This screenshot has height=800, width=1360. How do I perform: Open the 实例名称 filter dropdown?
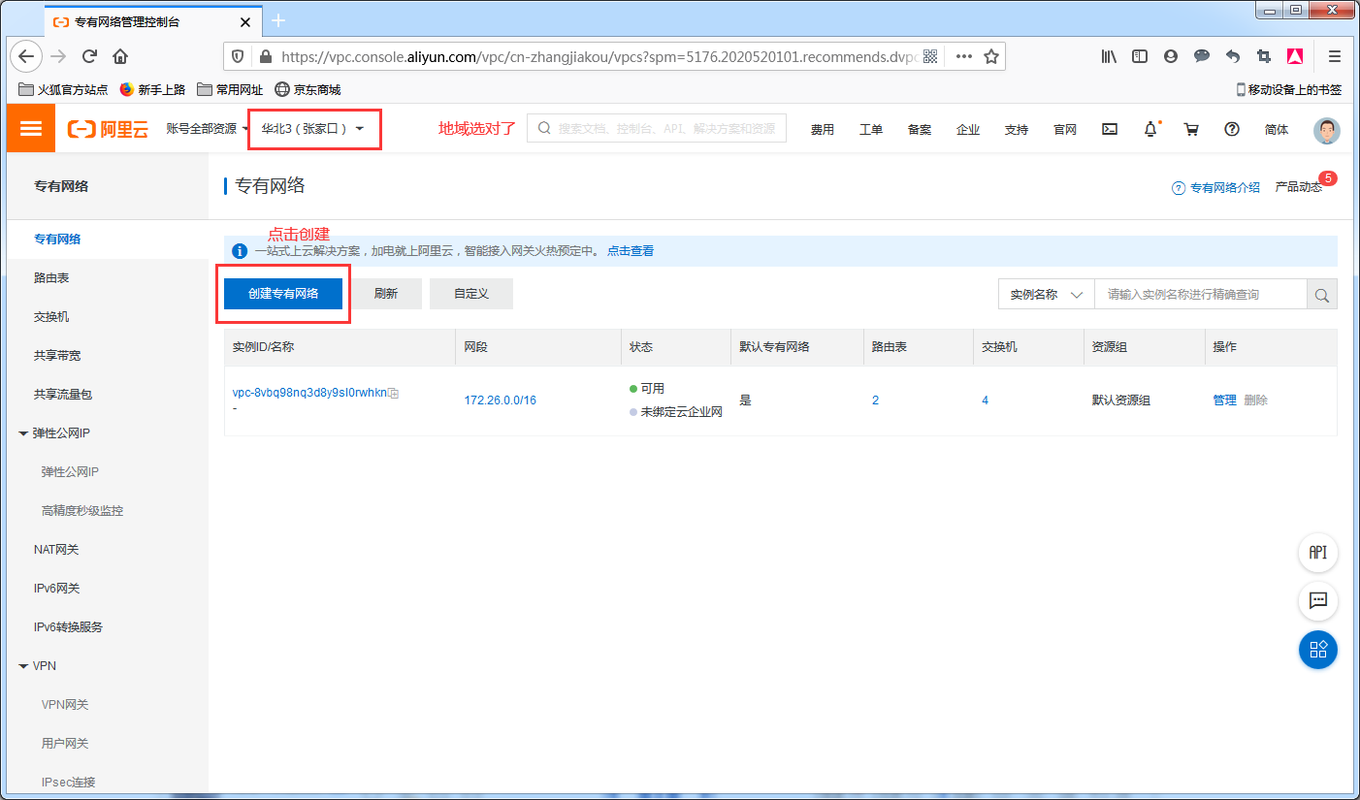[x=1046, y=294]
